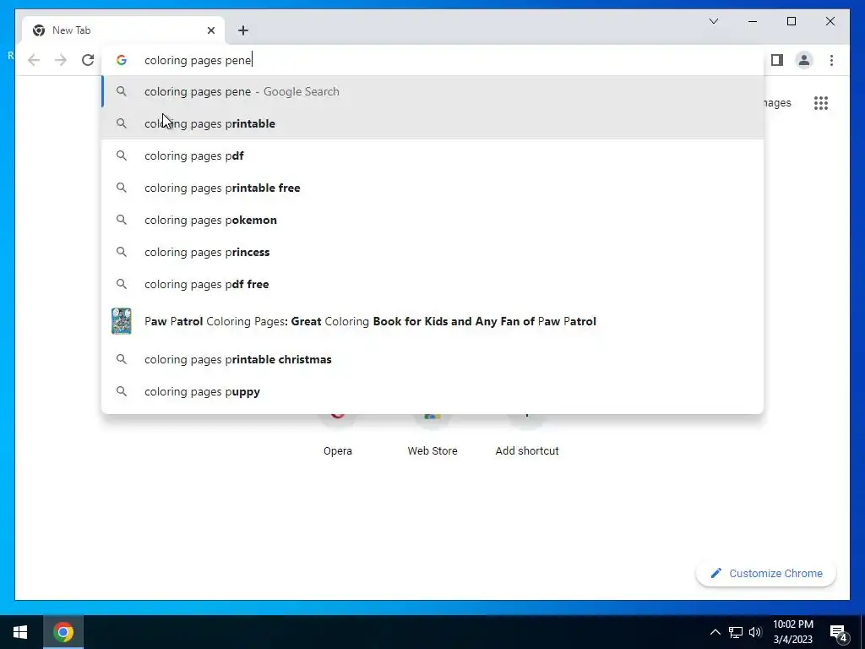Click search icon beside 'coloring pages pokemon'
The width and height of the screenshot is (865, 649).
click(122, 220)
